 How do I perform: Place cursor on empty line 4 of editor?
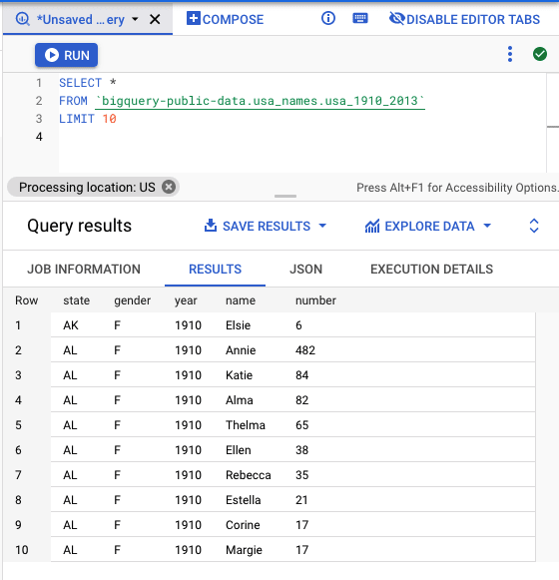click(x=301, y=137)
